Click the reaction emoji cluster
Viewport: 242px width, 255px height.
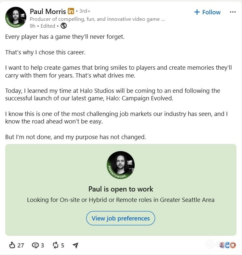[228, 245]
